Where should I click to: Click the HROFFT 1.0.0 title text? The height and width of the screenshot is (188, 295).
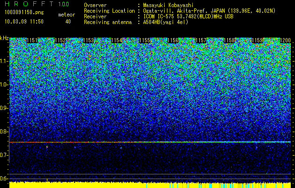coord(37,4)
